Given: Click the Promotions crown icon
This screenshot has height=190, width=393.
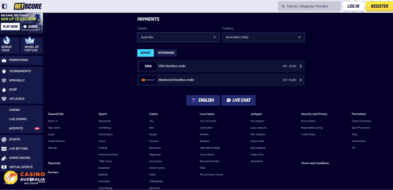Looking at the screenshot, I should [x=4, y=60].
